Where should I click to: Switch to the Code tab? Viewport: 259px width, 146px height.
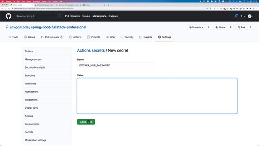coord(13,37)
